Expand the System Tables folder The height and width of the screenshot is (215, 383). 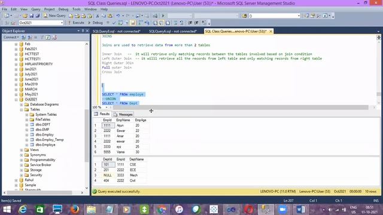(x=26, y=115)
